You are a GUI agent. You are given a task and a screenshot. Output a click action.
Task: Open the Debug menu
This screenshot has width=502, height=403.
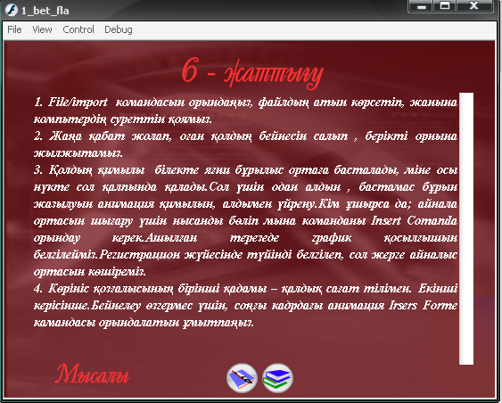(118, 29)
